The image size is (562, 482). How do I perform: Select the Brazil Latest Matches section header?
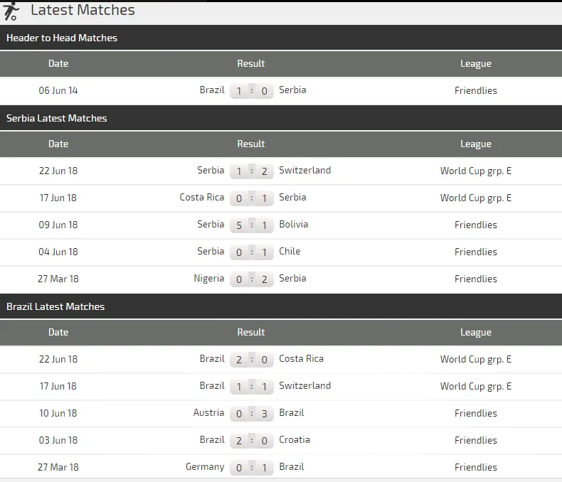(55, 306)
